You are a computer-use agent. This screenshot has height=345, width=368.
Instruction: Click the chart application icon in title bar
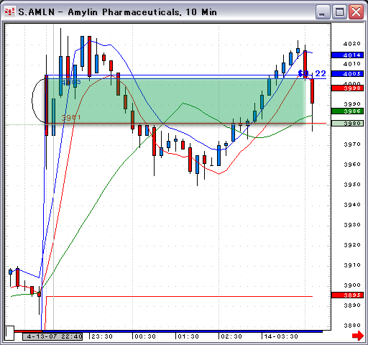click(x=10, y=11)
